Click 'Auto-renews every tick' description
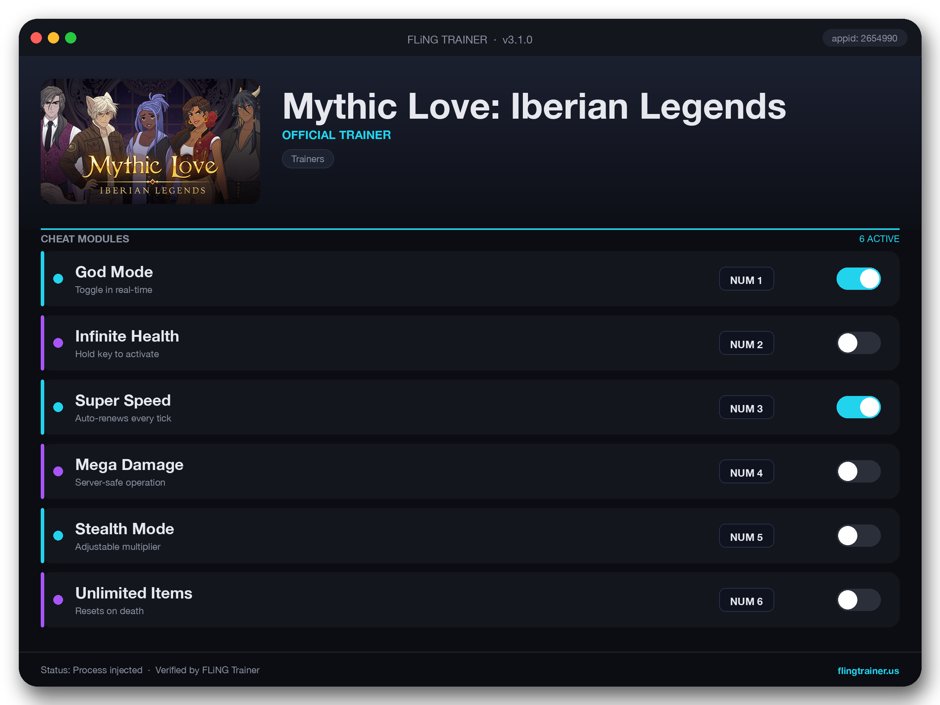The width and height of the screenshot is (940, 705). [x=123, y=418]
